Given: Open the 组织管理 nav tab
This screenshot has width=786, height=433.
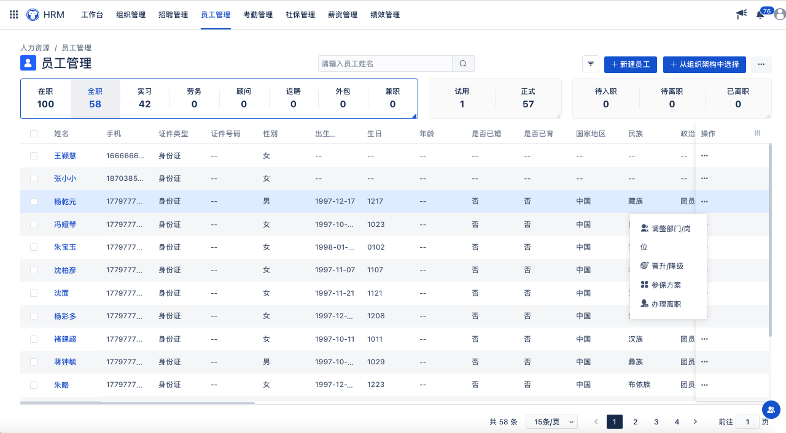Looking at the screenshot, I should (131, 15).
